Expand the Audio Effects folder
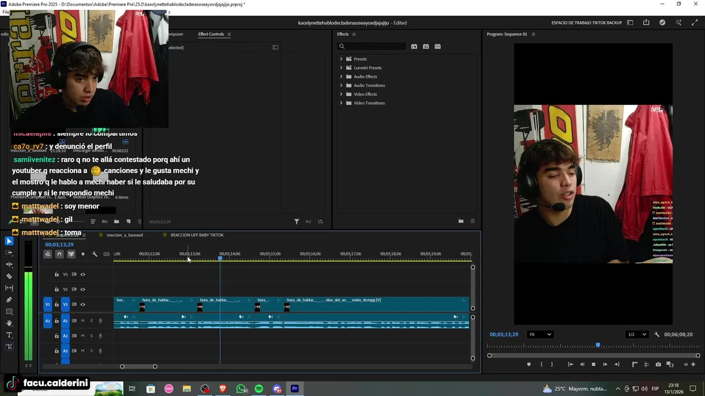705x396 pixels. (341, 76)
